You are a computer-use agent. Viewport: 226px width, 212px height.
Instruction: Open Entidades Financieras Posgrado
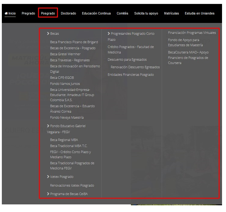(131, 75)
